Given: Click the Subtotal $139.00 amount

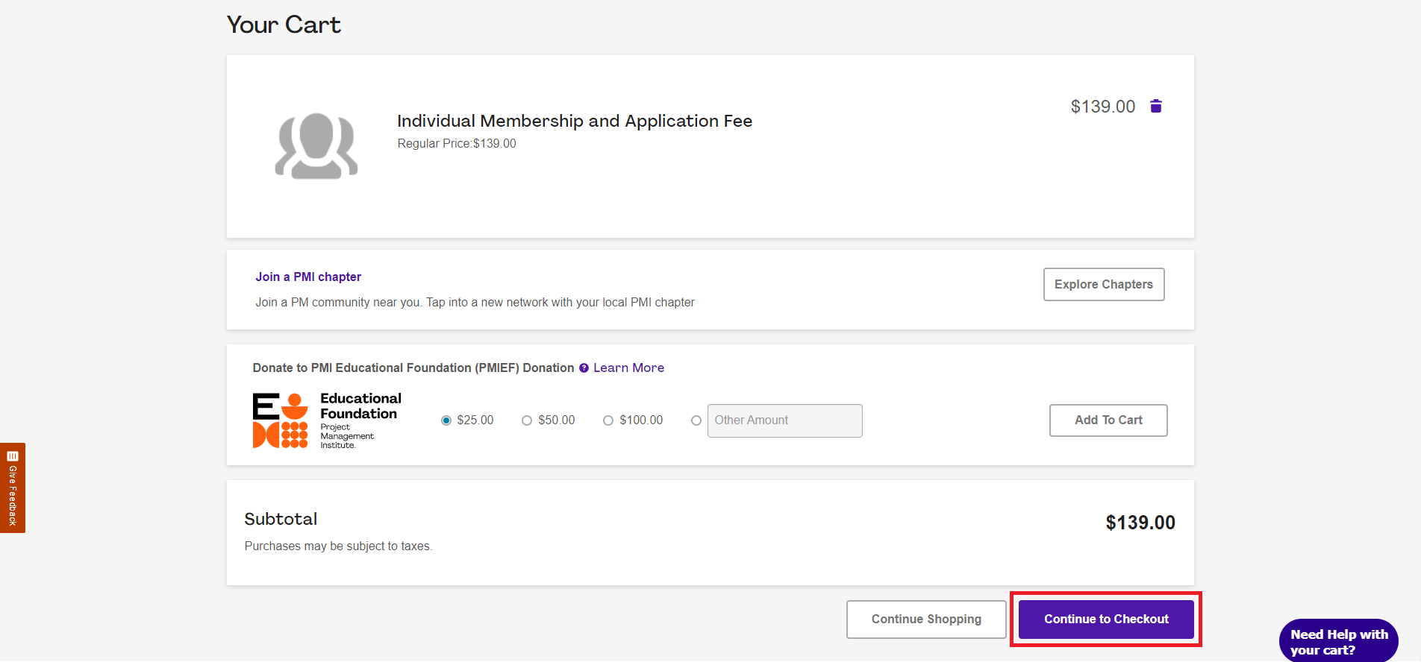Looking at the screenshot, I should tap(1140, 523).
